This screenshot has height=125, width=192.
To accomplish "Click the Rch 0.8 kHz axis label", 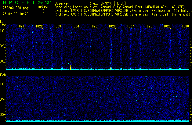I will [2, 114].
